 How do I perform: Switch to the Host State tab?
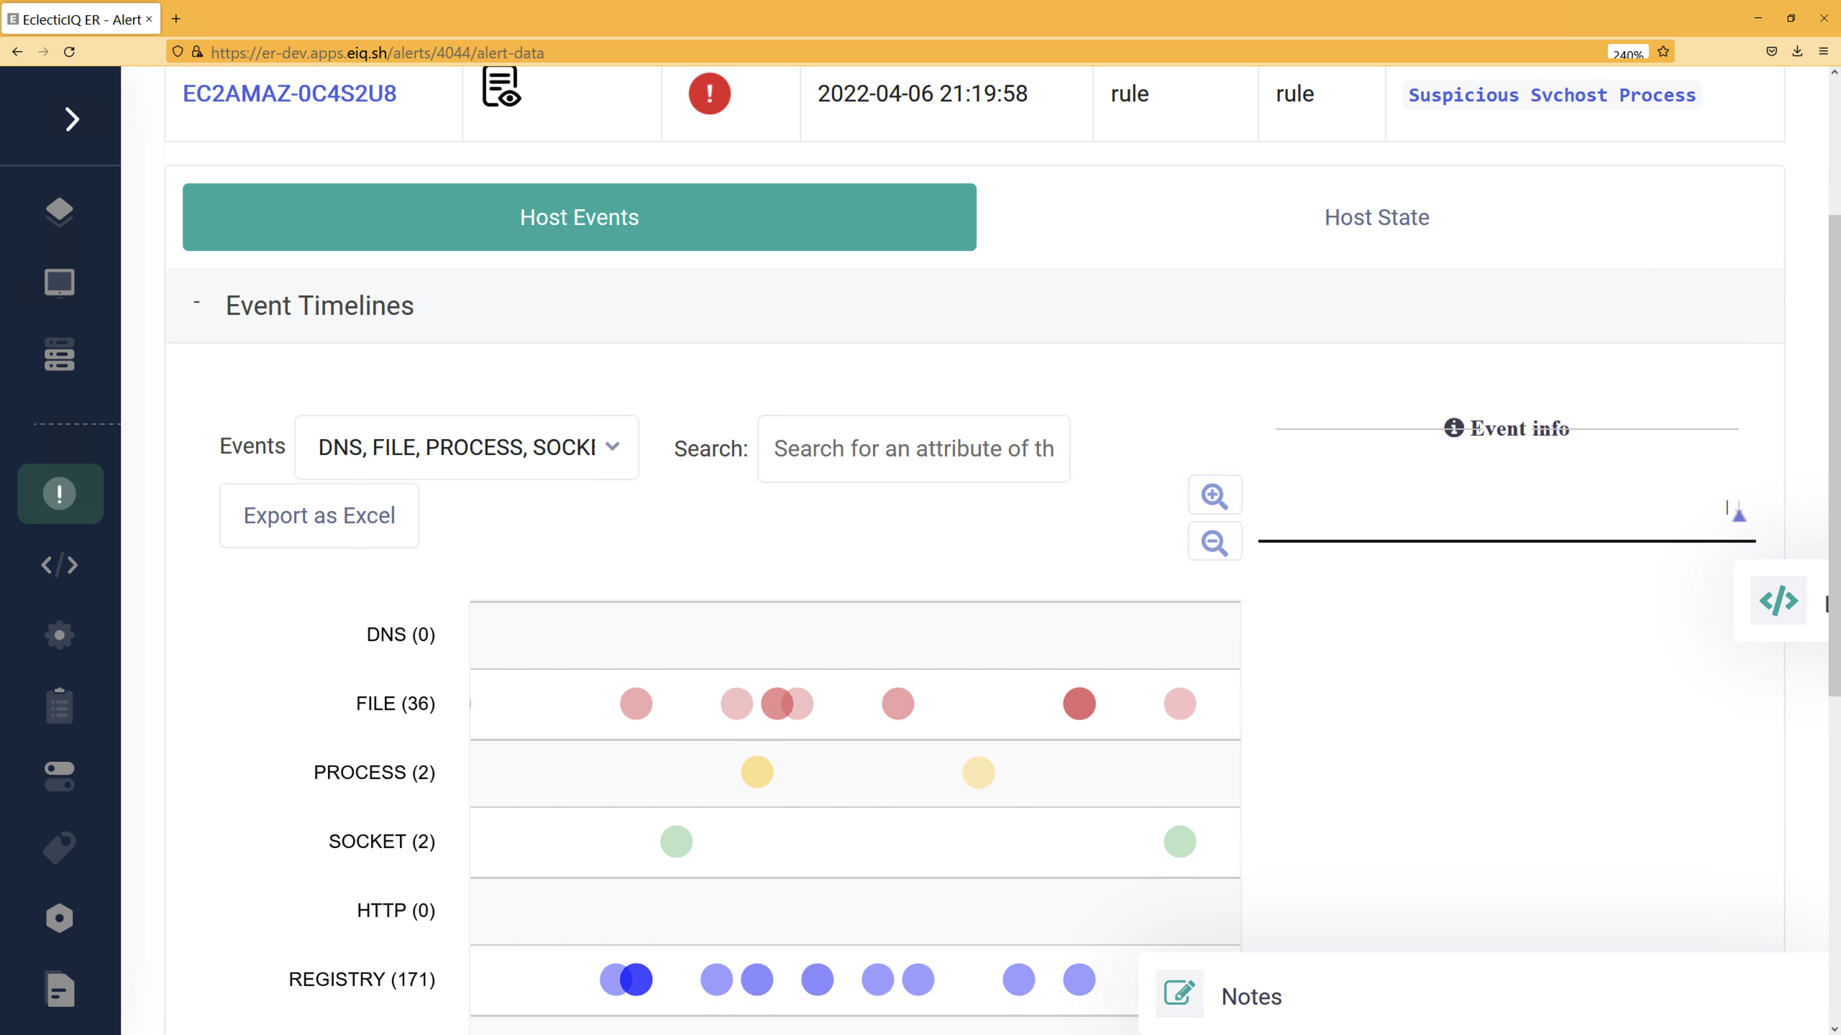[x=1376, y=217]
